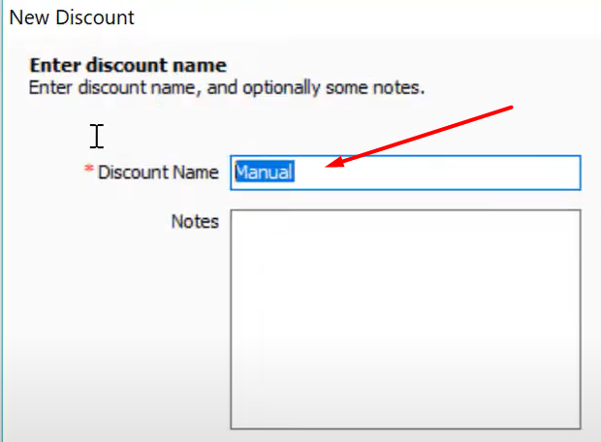Click the red required-field asterisk
601x442 pixels.
point(88,169)
